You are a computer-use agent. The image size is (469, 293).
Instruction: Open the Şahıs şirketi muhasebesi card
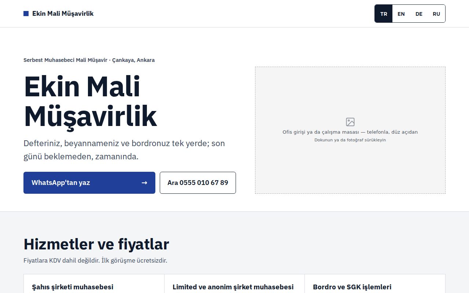[x=94, y=284]
